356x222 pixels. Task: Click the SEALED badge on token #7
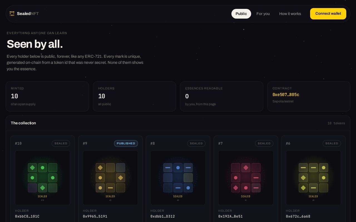(x=264, y=143)
